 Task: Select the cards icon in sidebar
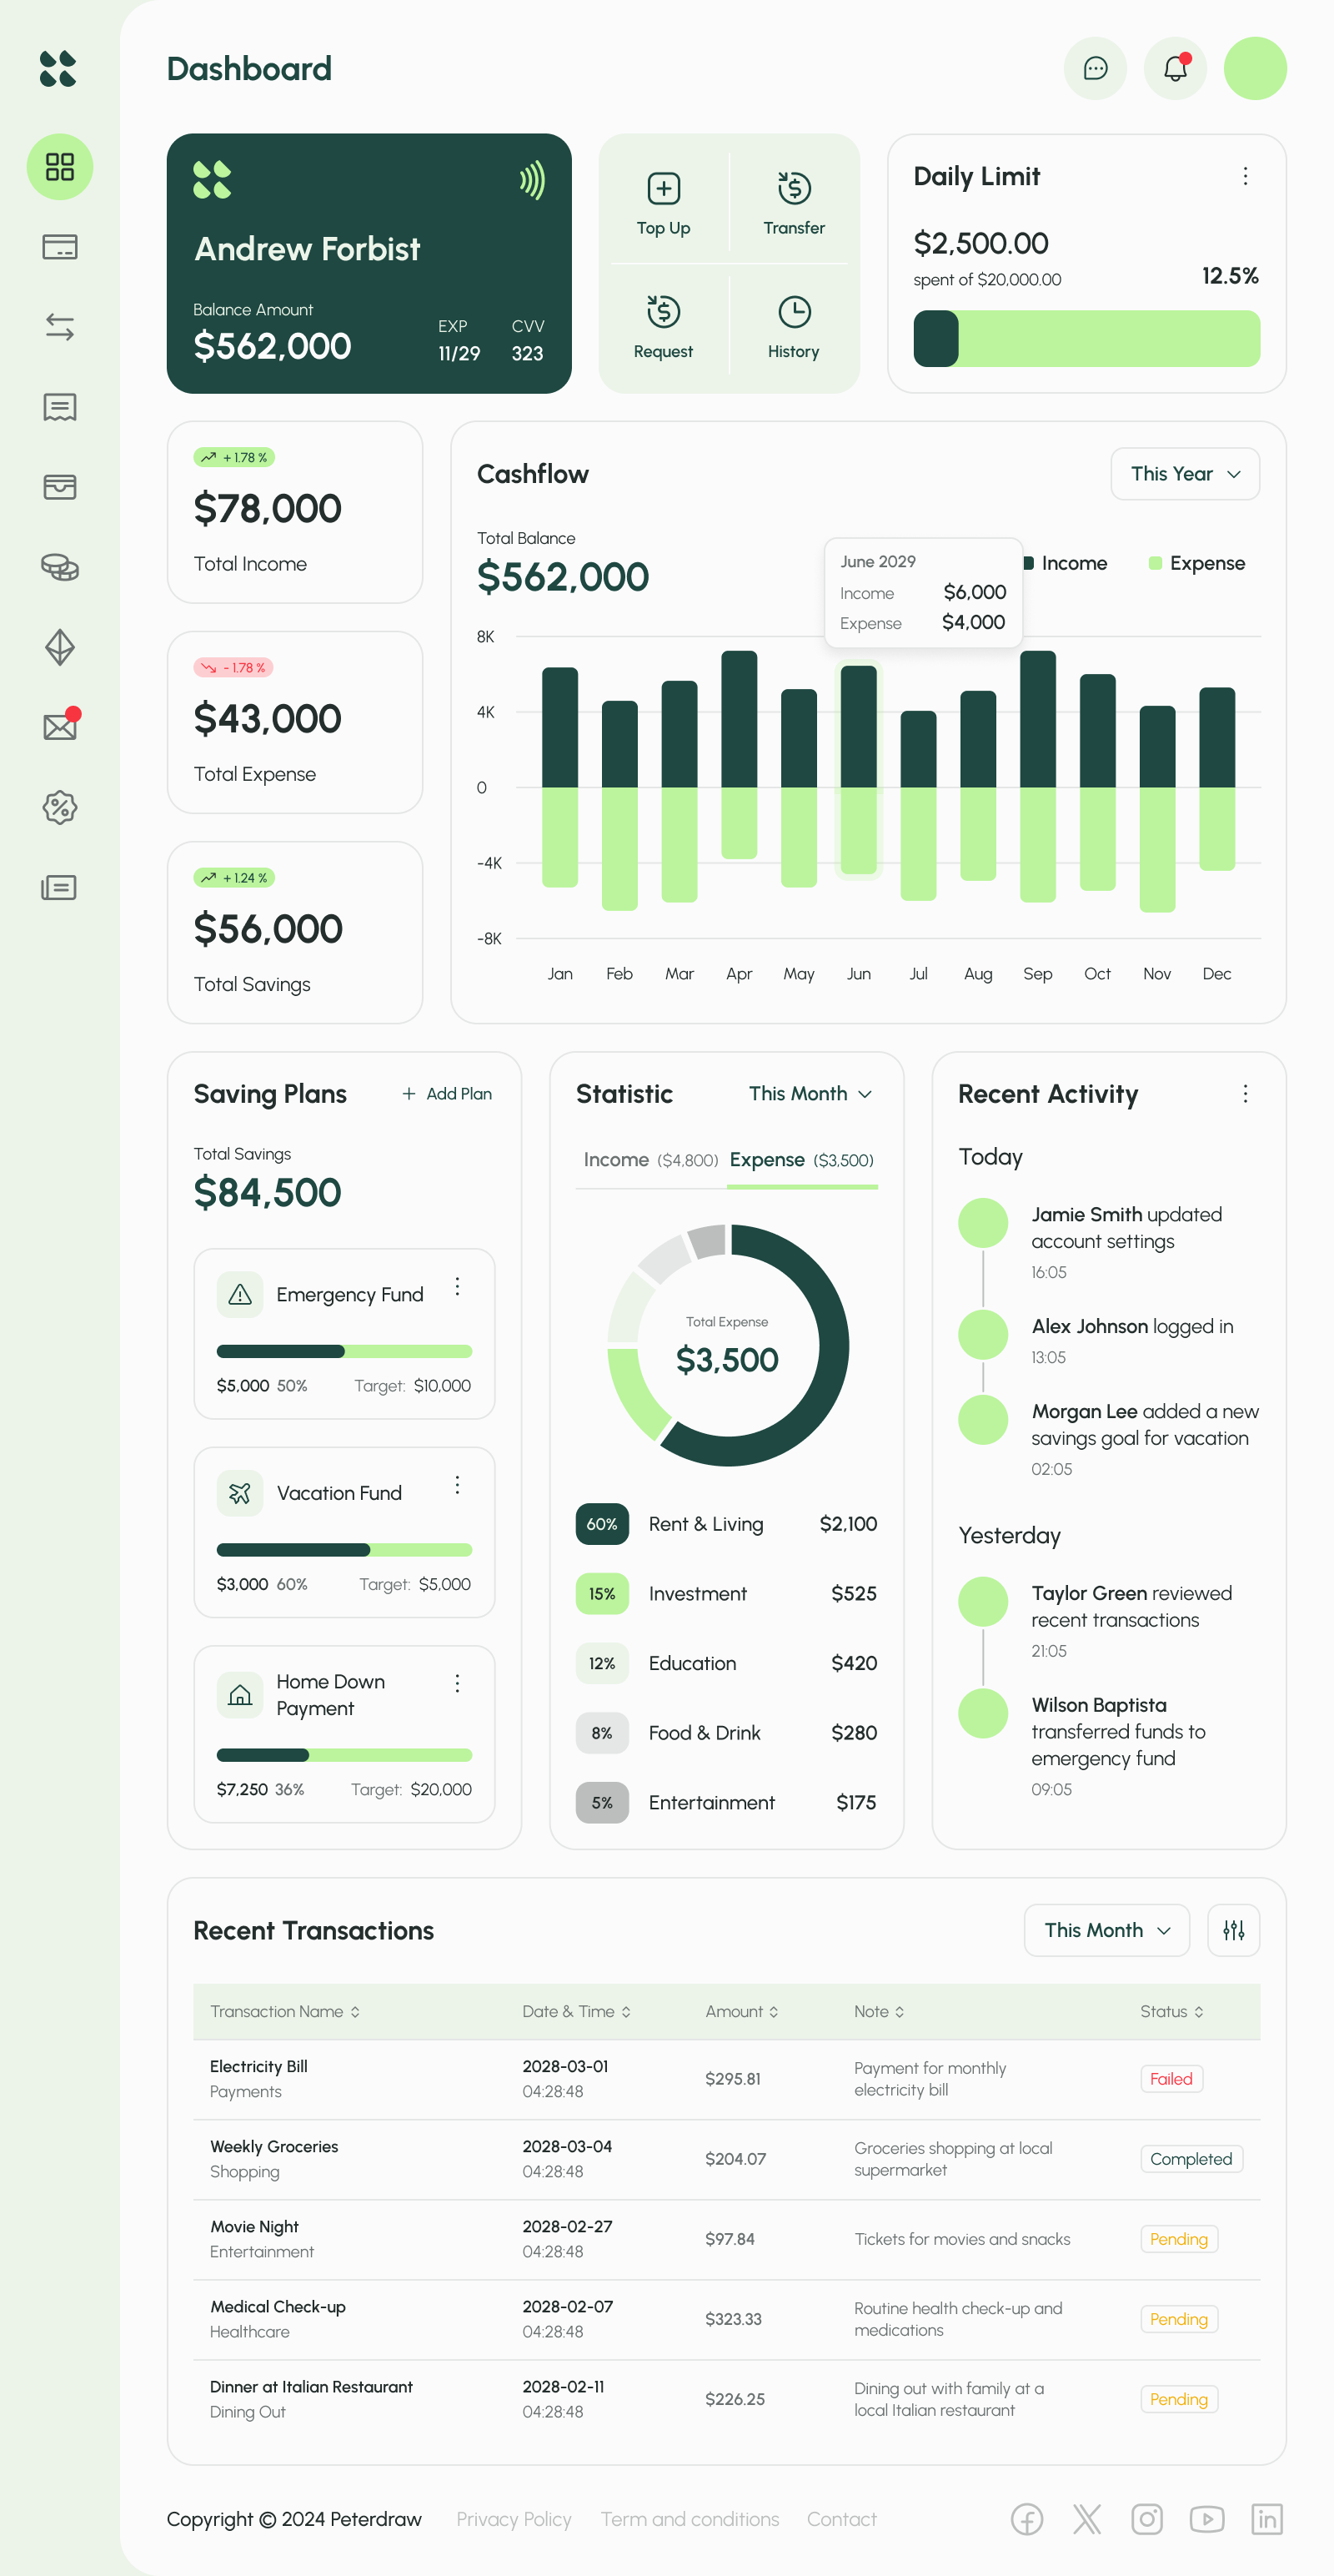pyautogui.click(x=60, y=247)
